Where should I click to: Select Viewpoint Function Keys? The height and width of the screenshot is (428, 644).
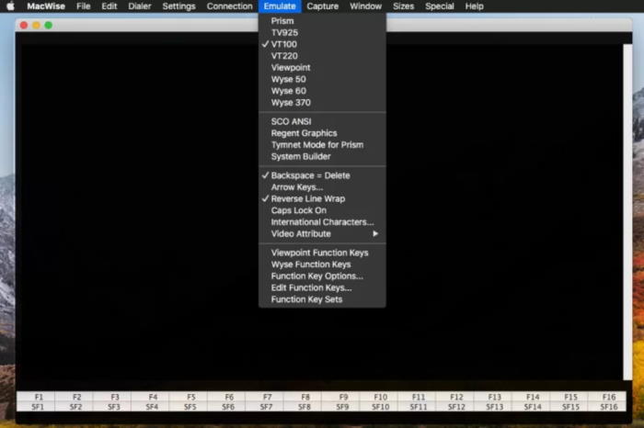click(x=322, y=253)
